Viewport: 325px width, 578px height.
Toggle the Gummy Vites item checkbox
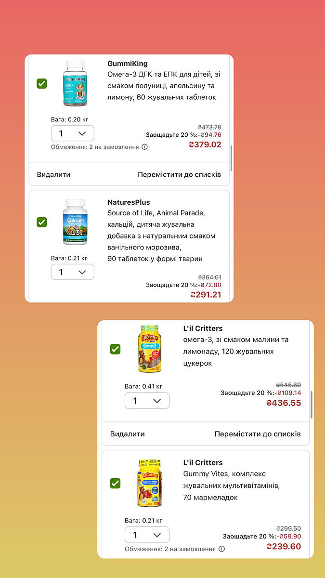click(x=115, y=483)
